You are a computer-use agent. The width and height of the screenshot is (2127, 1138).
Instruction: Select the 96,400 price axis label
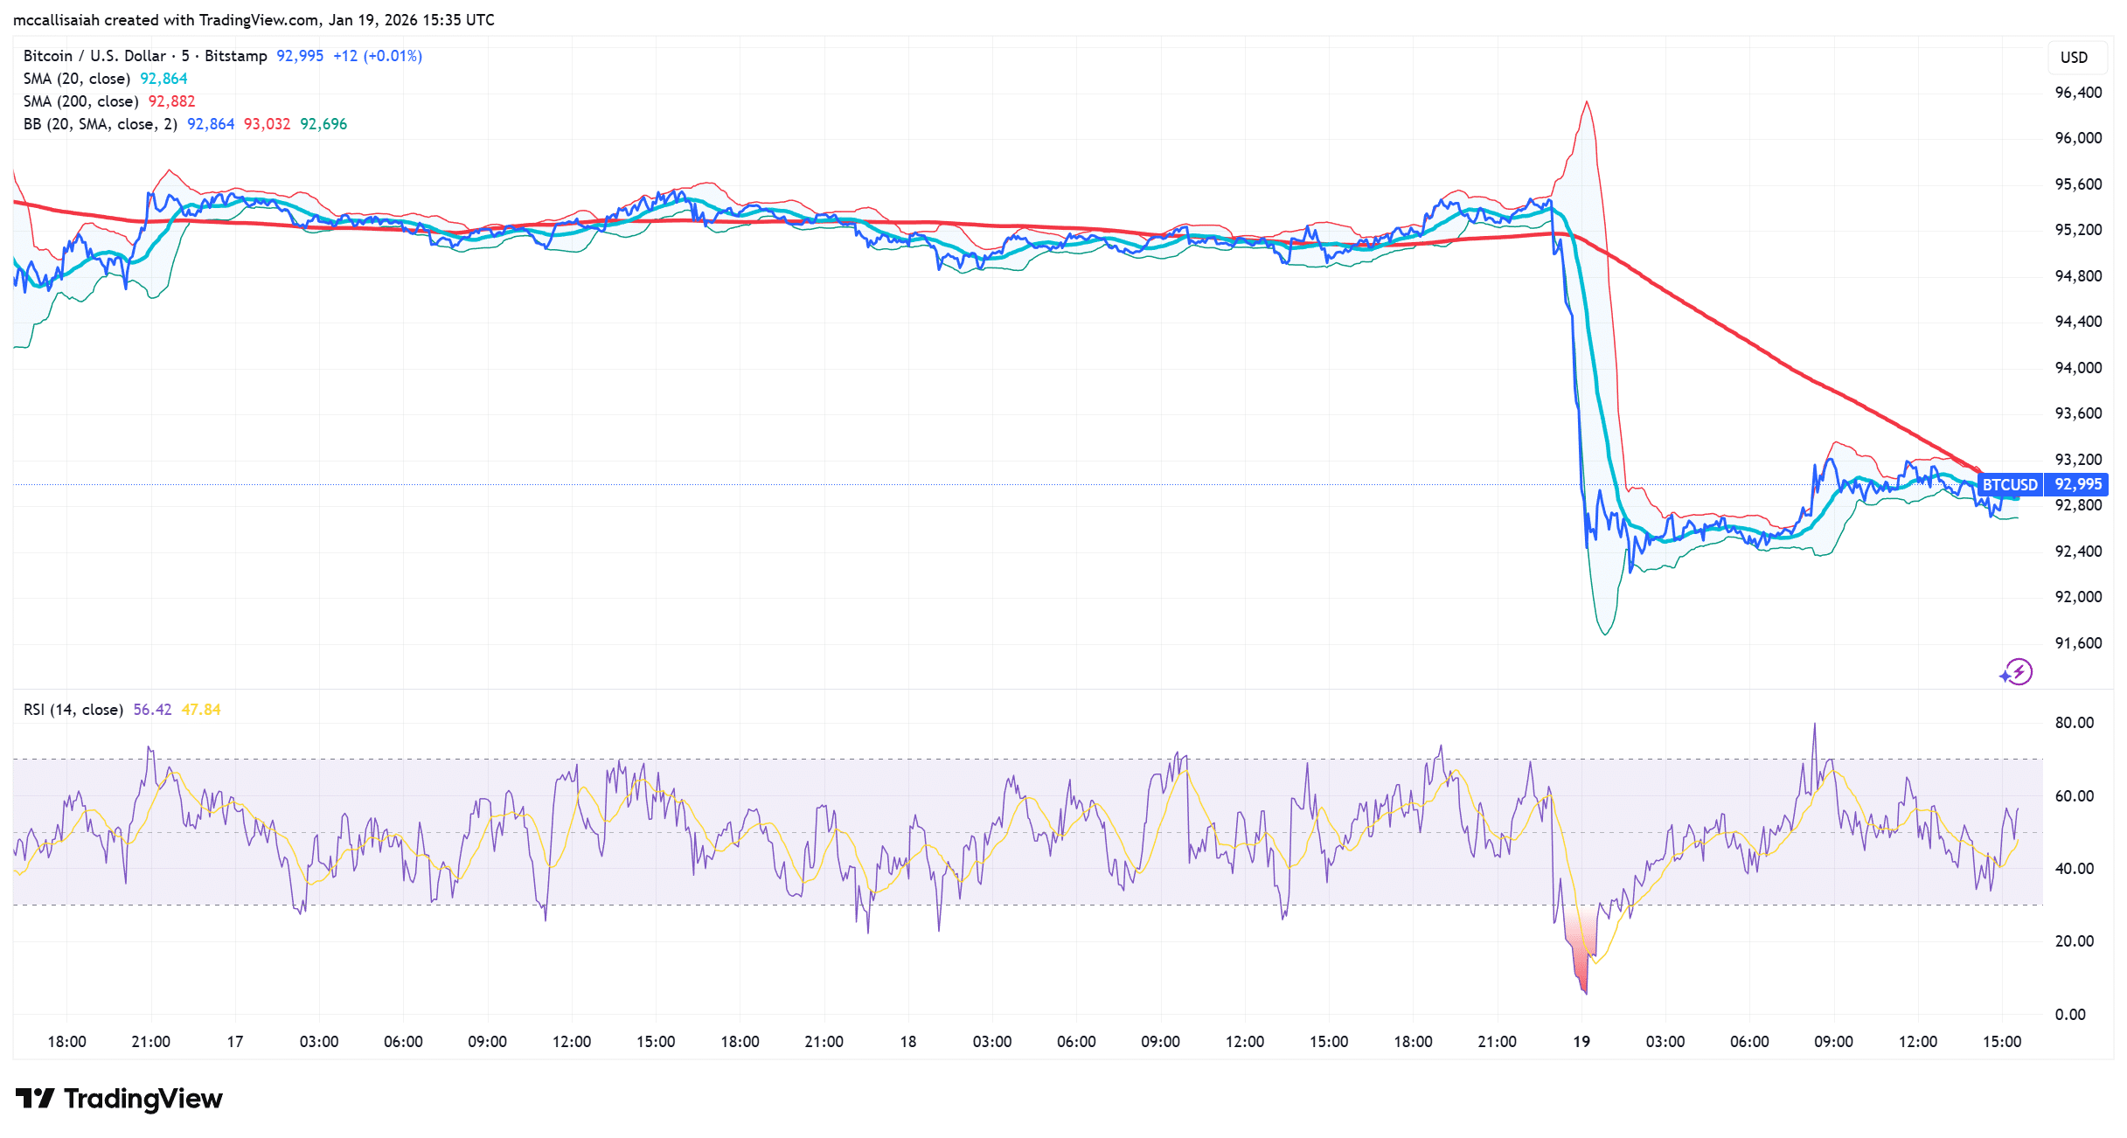coord(2077,93)
